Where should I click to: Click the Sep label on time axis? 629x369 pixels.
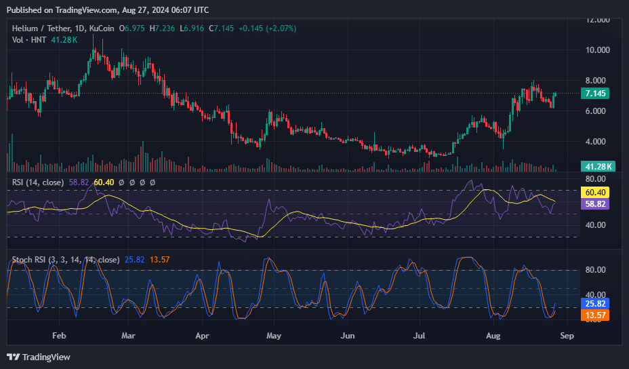click(567, 336)
